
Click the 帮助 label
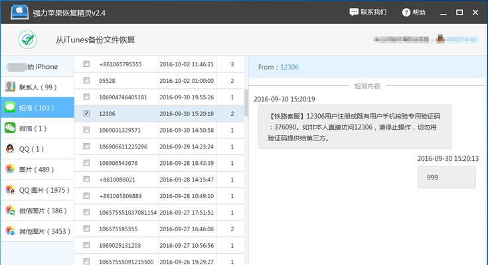tap(419, 13)
